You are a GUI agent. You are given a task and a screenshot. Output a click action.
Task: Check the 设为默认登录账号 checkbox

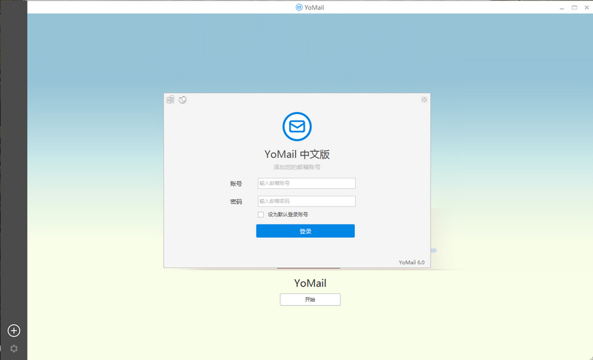point(261,215)
